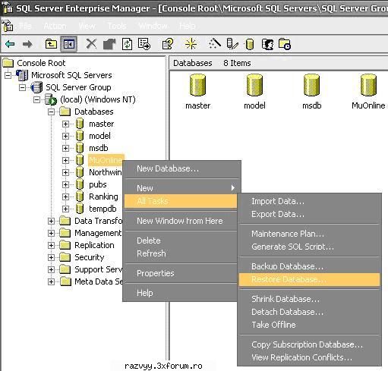388x371 pixels.
Task: Click the New Database cylinder toolbar icon
Action: click(x=250, y=45)
